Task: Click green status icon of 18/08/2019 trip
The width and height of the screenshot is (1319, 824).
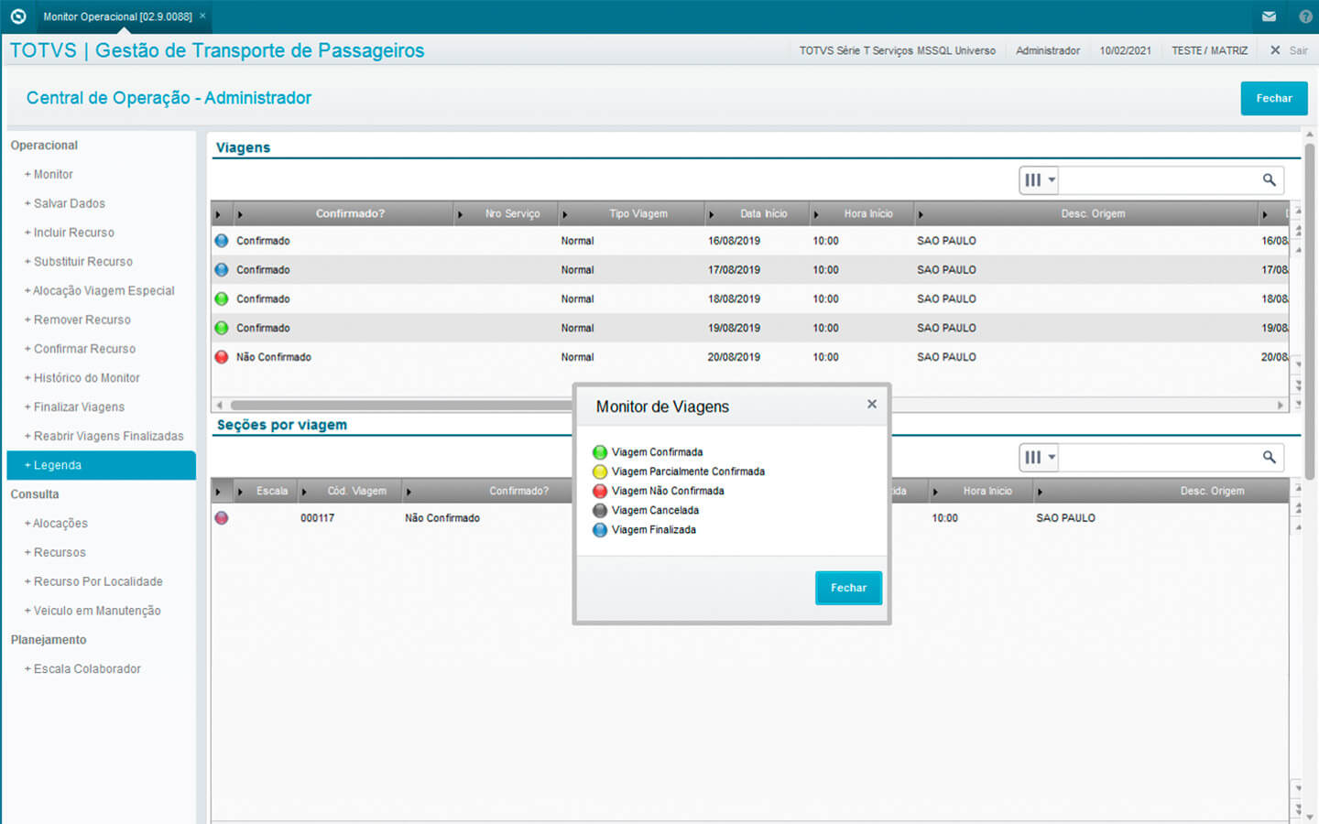Action: pos(222,298)
